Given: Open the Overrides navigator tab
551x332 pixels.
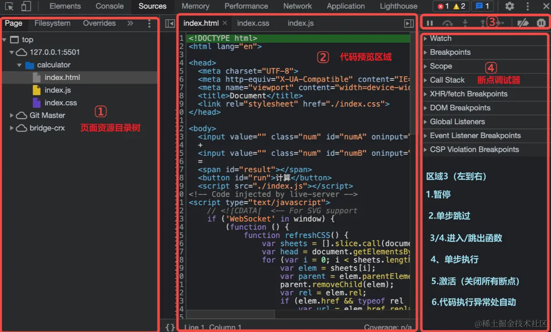Looking at the screenshot, I should pyautogui.click(x=99, y=23).
